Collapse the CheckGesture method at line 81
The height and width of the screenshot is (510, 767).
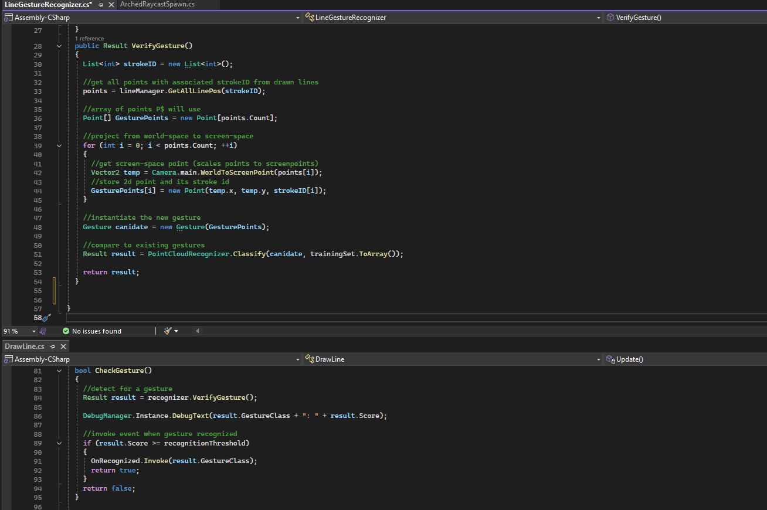(x=59, y=370)
